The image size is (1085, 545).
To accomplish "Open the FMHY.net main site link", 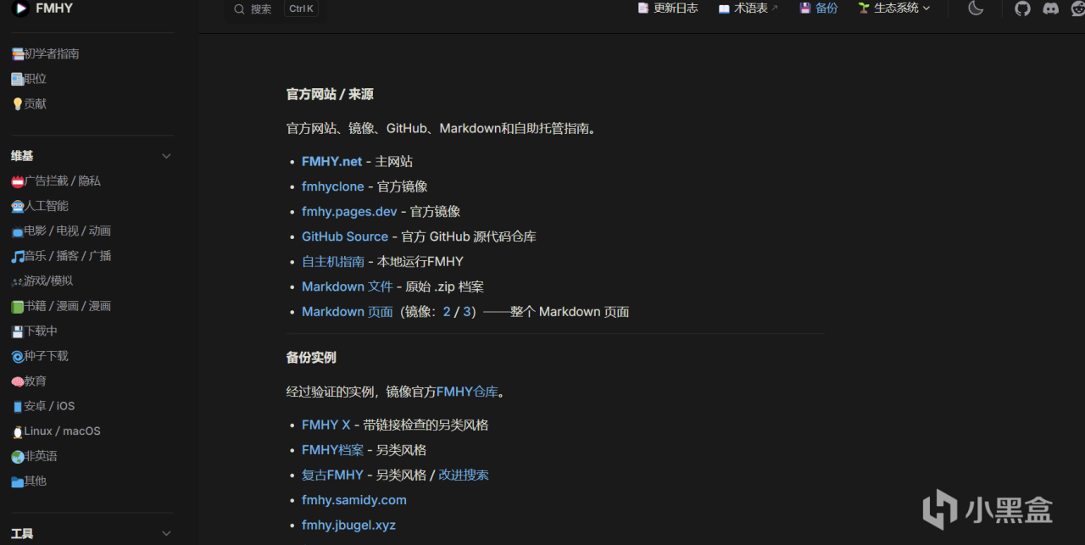I will pyautogui.click(x=331, y=161).
